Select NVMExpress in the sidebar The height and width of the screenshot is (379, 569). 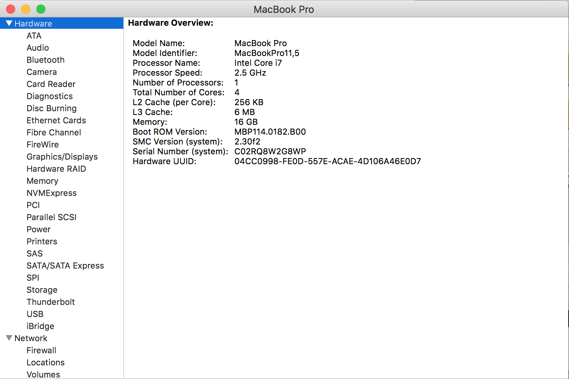tap(51, 193)
